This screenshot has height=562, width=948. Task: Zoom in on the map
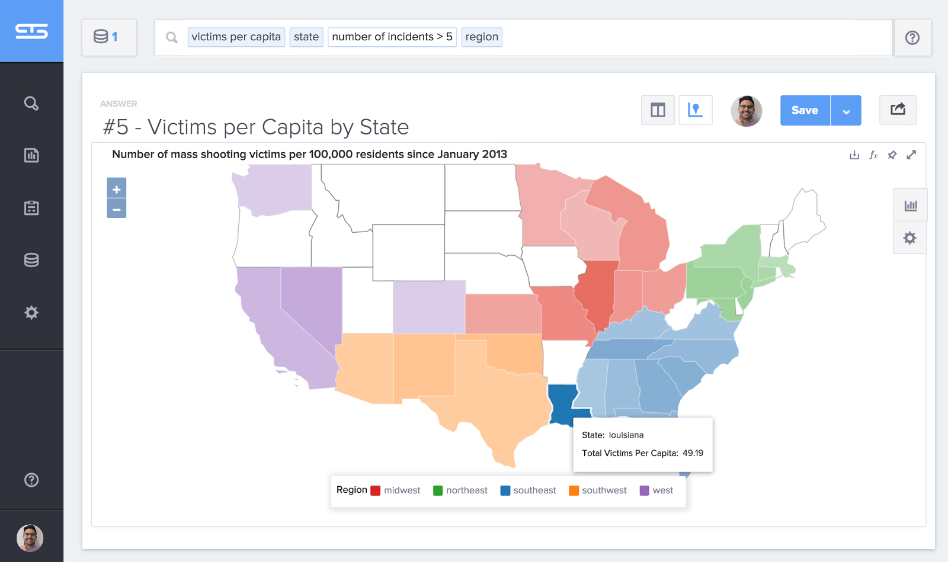(117, 189)
